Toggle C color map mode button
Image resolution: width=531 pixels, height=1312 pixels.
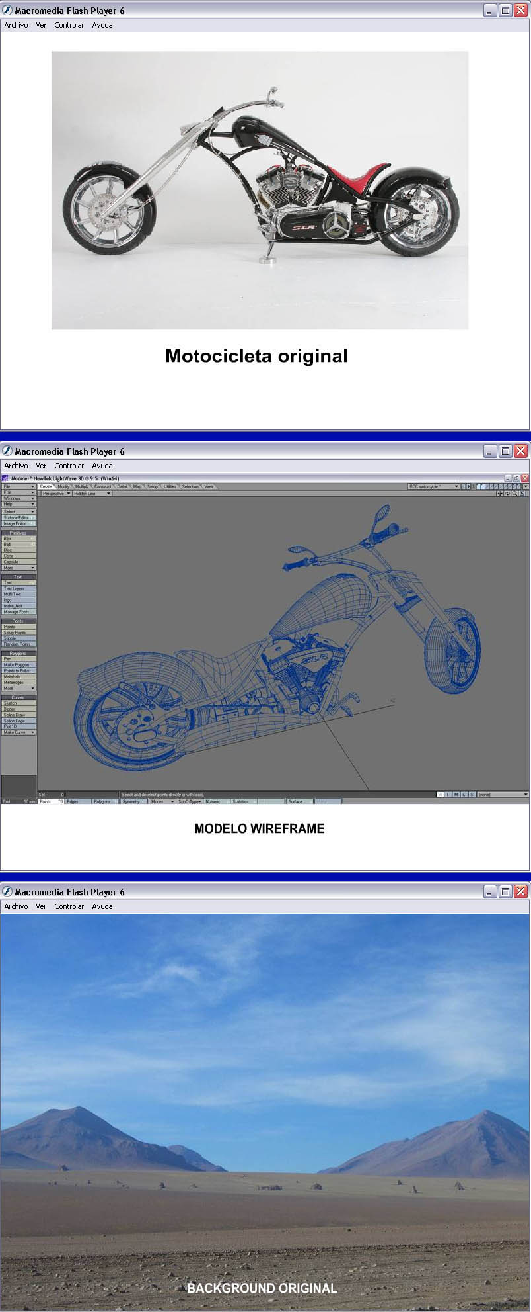(464, 794)
